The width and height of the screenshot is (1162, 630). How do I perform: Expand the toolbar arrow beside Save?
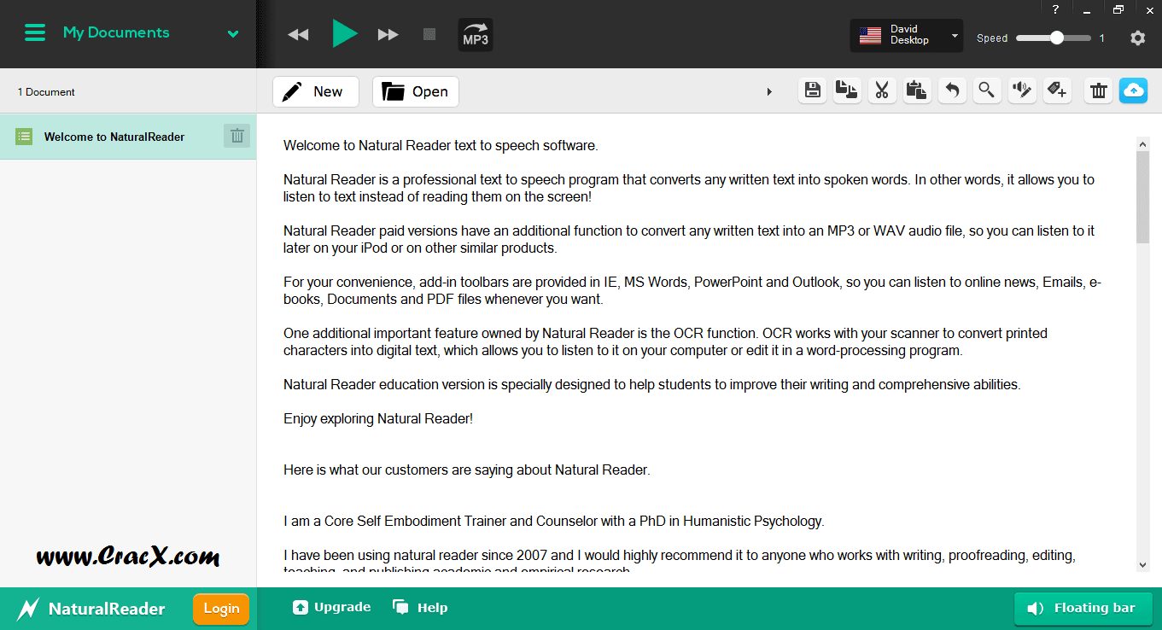click(x=769, y=91)
